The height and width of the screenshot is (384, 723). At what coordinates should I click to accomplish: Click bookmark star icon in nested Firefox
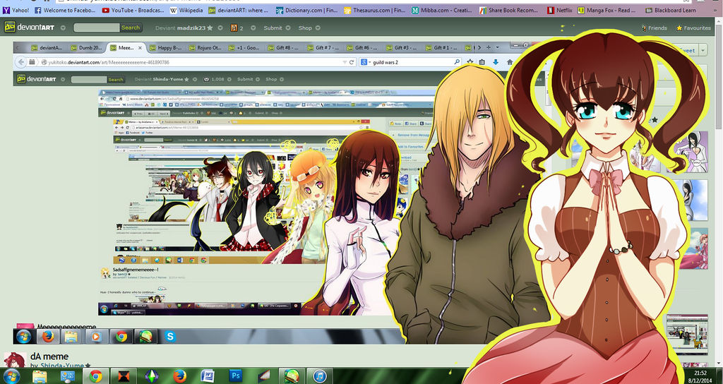pyautogui.click(x=470, y=62)
